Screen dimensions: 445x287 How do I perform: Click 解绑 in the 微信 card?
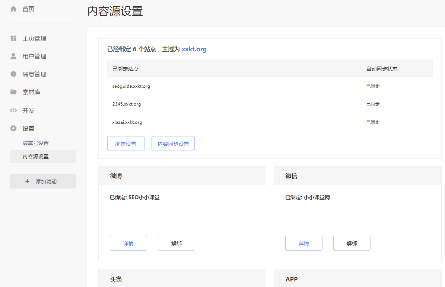(352, 243)
